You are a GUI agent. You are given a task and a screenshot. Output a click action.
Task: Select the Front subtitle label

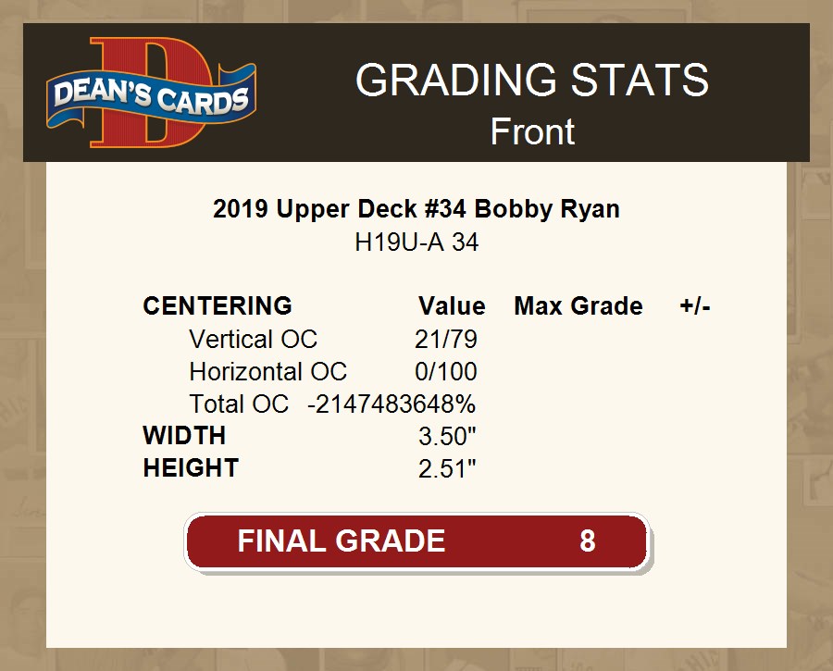[x=532, y=131]
